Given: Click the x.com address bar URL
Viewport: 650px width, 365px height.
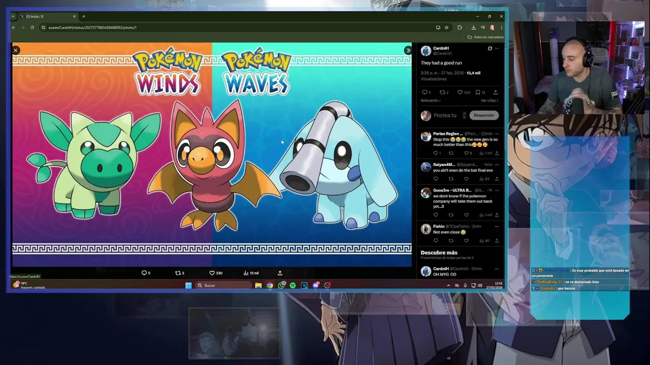Looking at the screenshot, I should [x=92, y=27].
